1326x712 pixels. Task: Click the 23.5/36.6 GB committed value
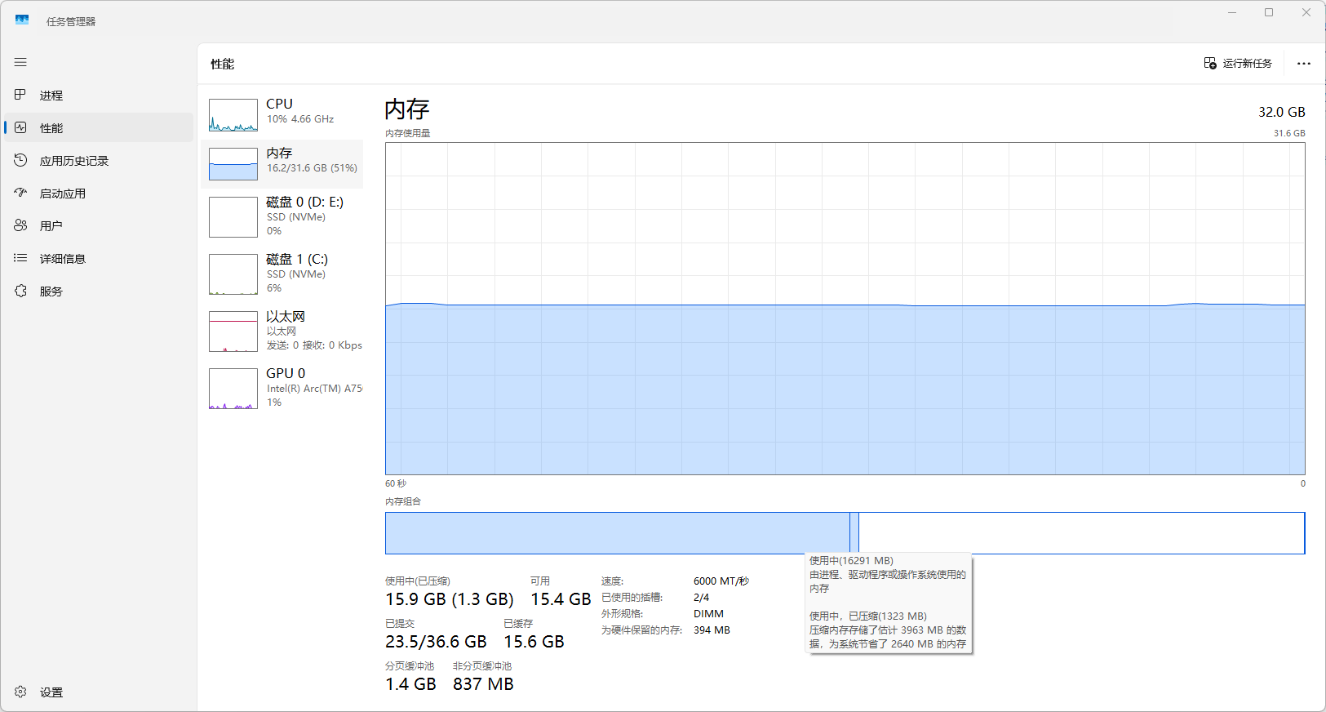pos(436,642)
